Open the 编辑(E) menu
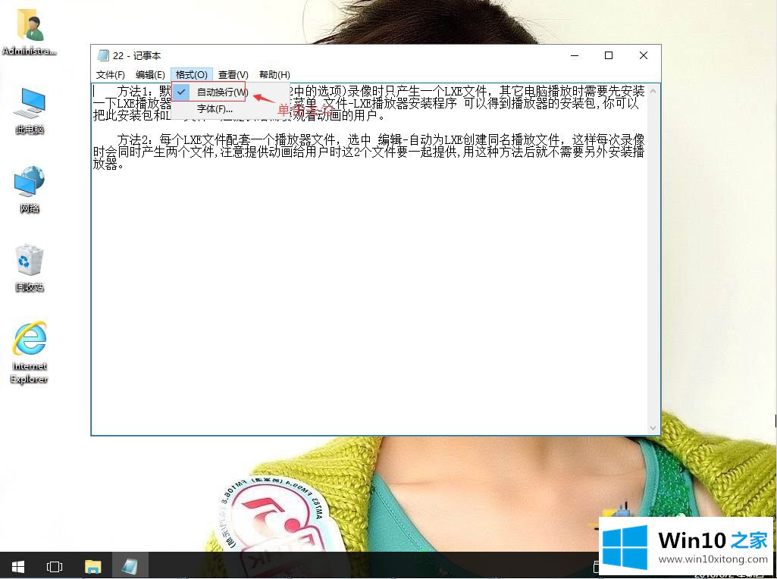Screen dimensions: 777x579 click(x=150, y=75)
